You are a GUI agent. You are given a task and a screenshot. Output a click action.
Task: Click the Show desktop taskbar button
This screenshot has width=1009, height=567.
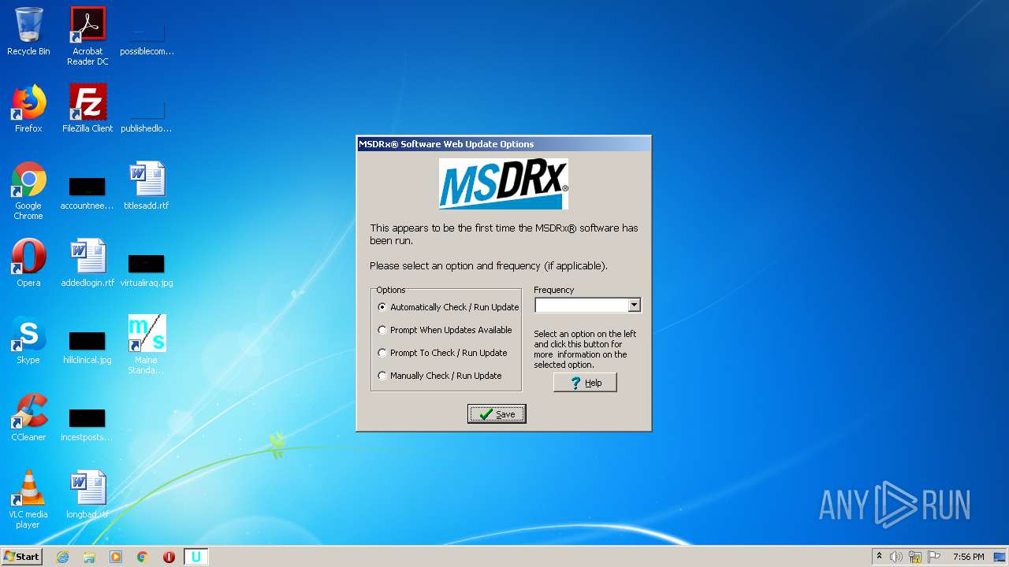[1000, 557]
